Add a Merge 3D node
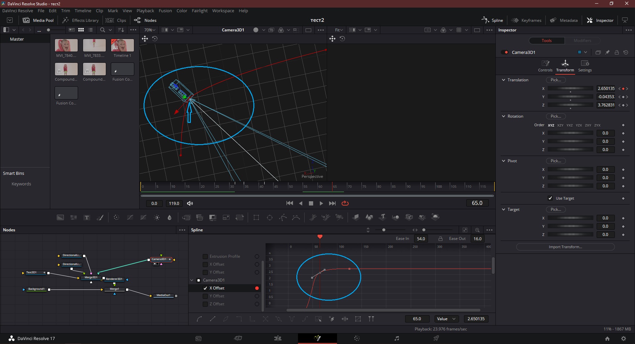This screenshot has width=635, height=344. [396, 217]
